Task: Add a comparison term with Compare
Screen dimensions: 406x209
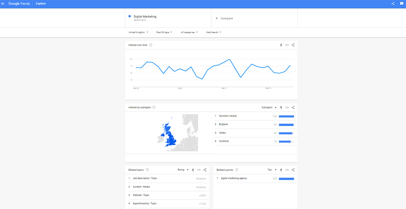Action: click(224, 18)
